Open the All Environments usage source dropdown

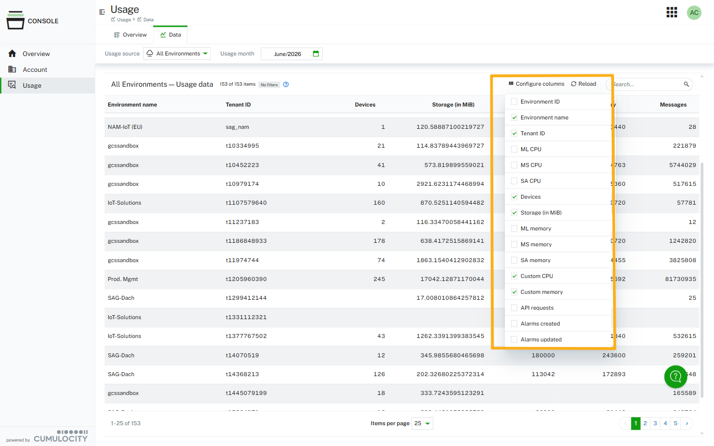(177, 54)
